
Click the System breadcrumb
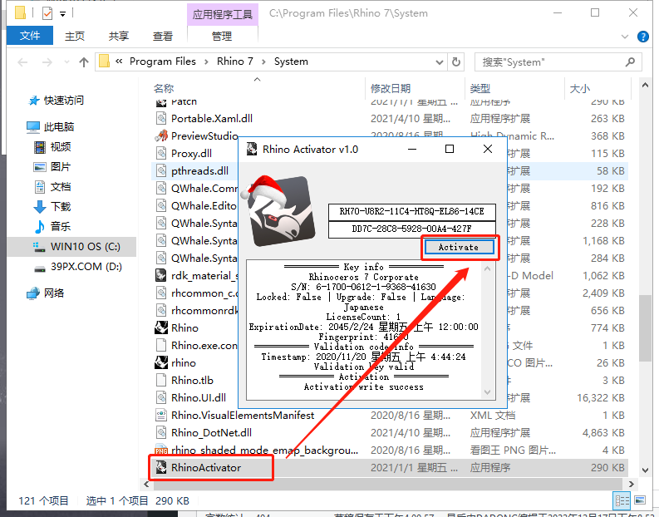coord(291,62)
